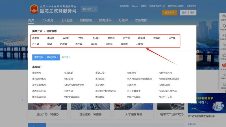Viewport: 226px width, 127px height.
Task: Select the 木兰县 county
Action: coord(79,44)
